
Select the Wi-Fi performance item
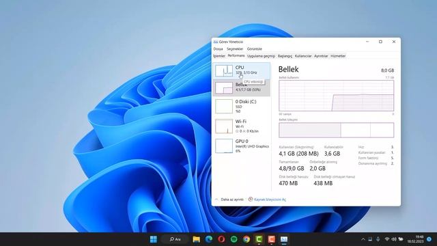coord(241,126)
